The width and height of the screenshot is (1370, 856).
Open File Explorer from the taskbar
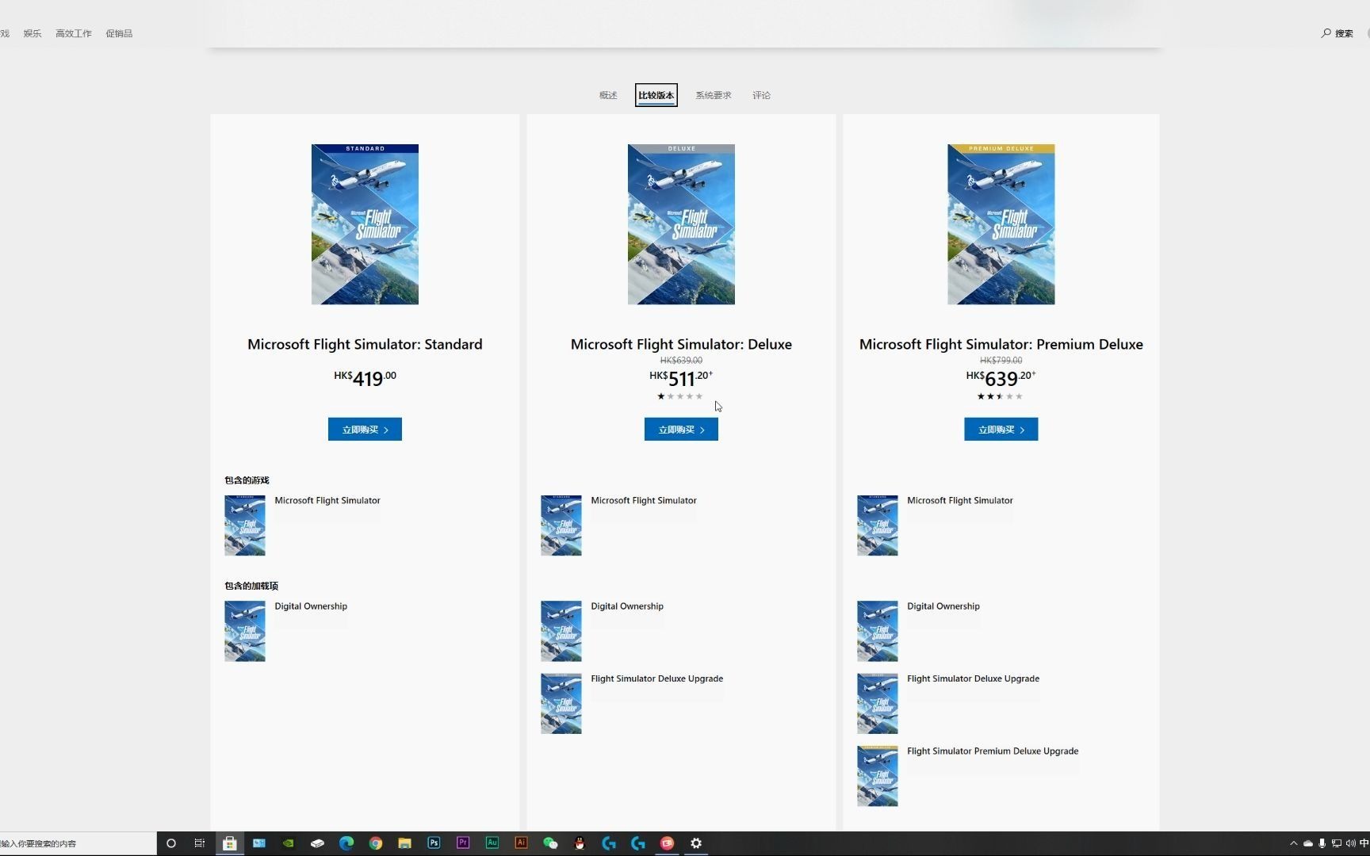(404, 843)
